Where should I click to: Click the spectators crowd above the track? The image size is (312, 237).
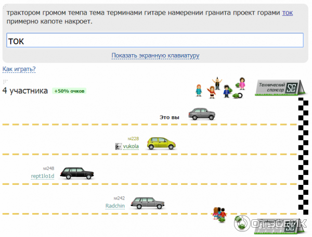point(219,89)
